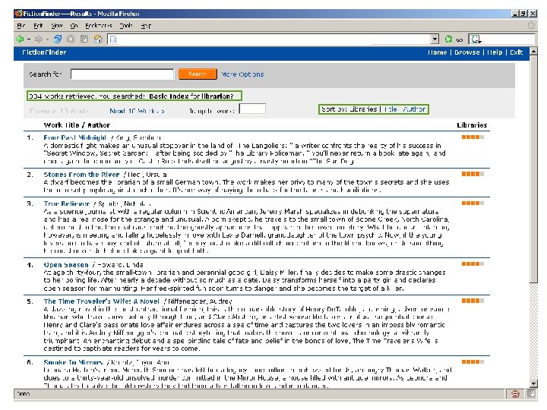Viewport: 547px width, 410px height.
Task: Open Four Past Midnight title link
Action: [74, 137]
